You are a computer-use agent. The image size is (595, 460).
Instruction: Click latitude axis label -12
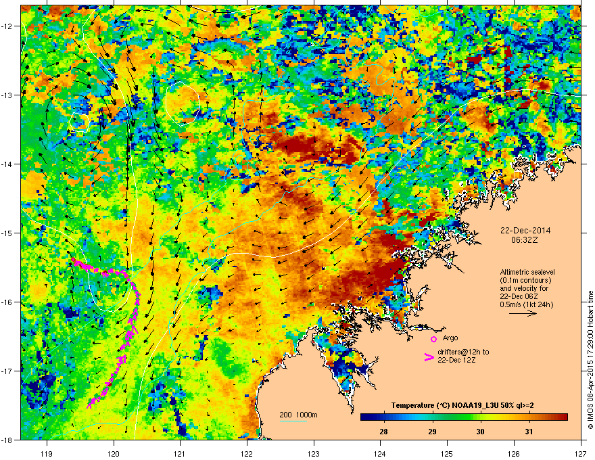(x=7, y=26)
